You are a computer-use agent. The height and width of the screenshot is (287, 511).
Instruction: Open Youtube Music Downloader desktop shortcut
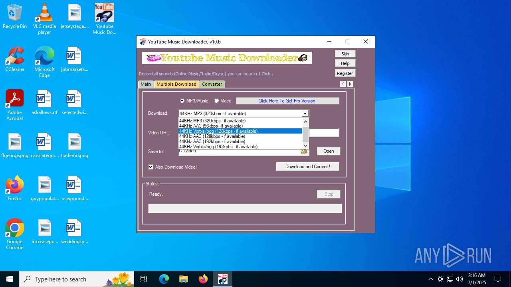pyautogui.click(x=104, y=19)
